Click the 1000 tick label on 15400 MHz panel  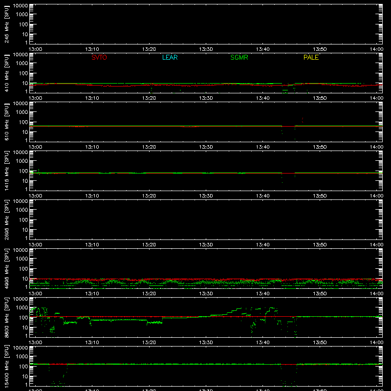point(22,356)
